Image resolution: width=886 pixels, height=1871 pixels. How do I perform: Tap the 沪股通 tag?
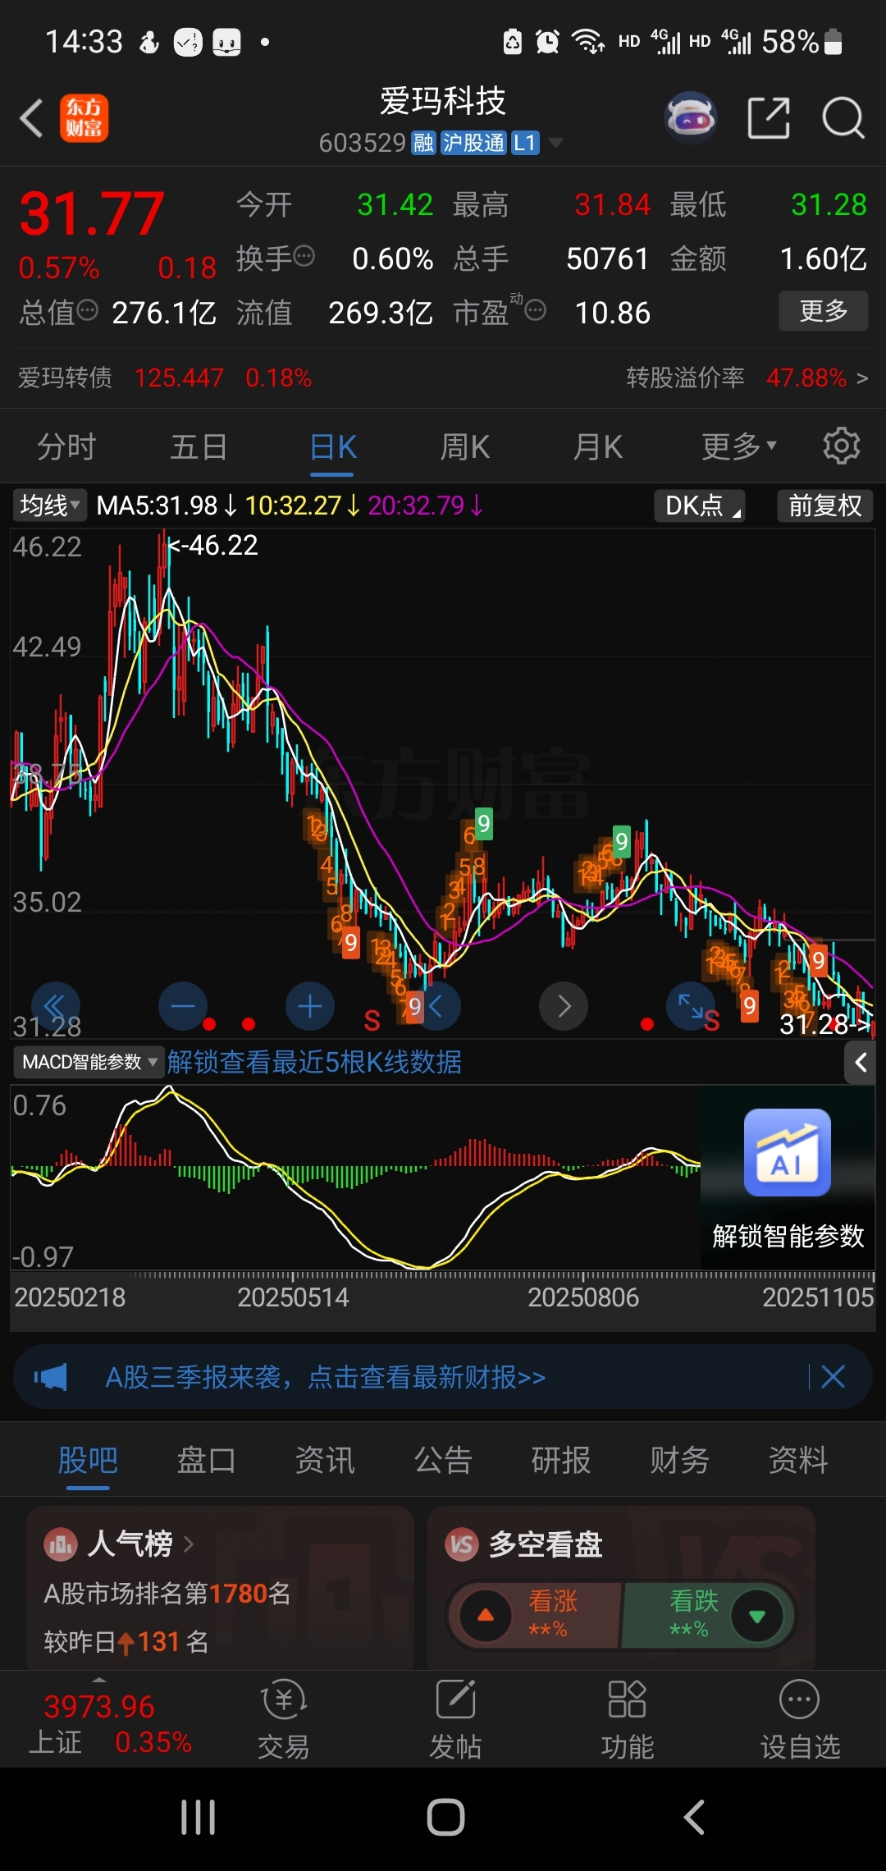[x=473, y=143]
